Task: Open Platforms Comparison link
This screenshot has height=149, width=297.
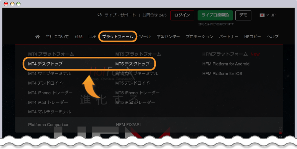Action: click(49, 125)
